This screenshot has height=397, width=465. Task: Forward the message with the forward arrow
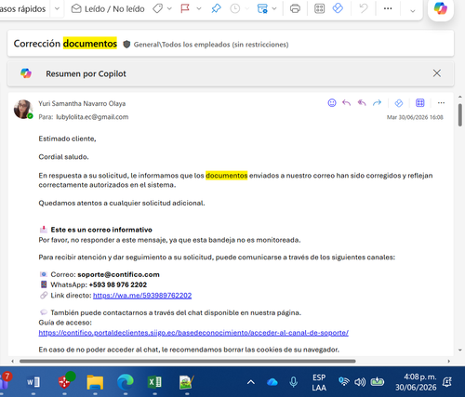click(x=377, y=103)
